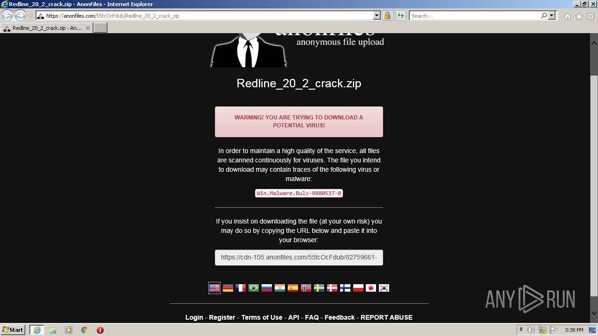Switch language with the South Korean flag

point(384,288)
